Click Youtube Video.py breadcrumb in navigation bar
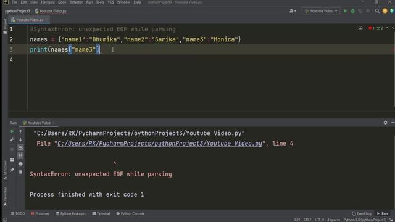Viewport: 395px width, 222px height. pos(51,11)
